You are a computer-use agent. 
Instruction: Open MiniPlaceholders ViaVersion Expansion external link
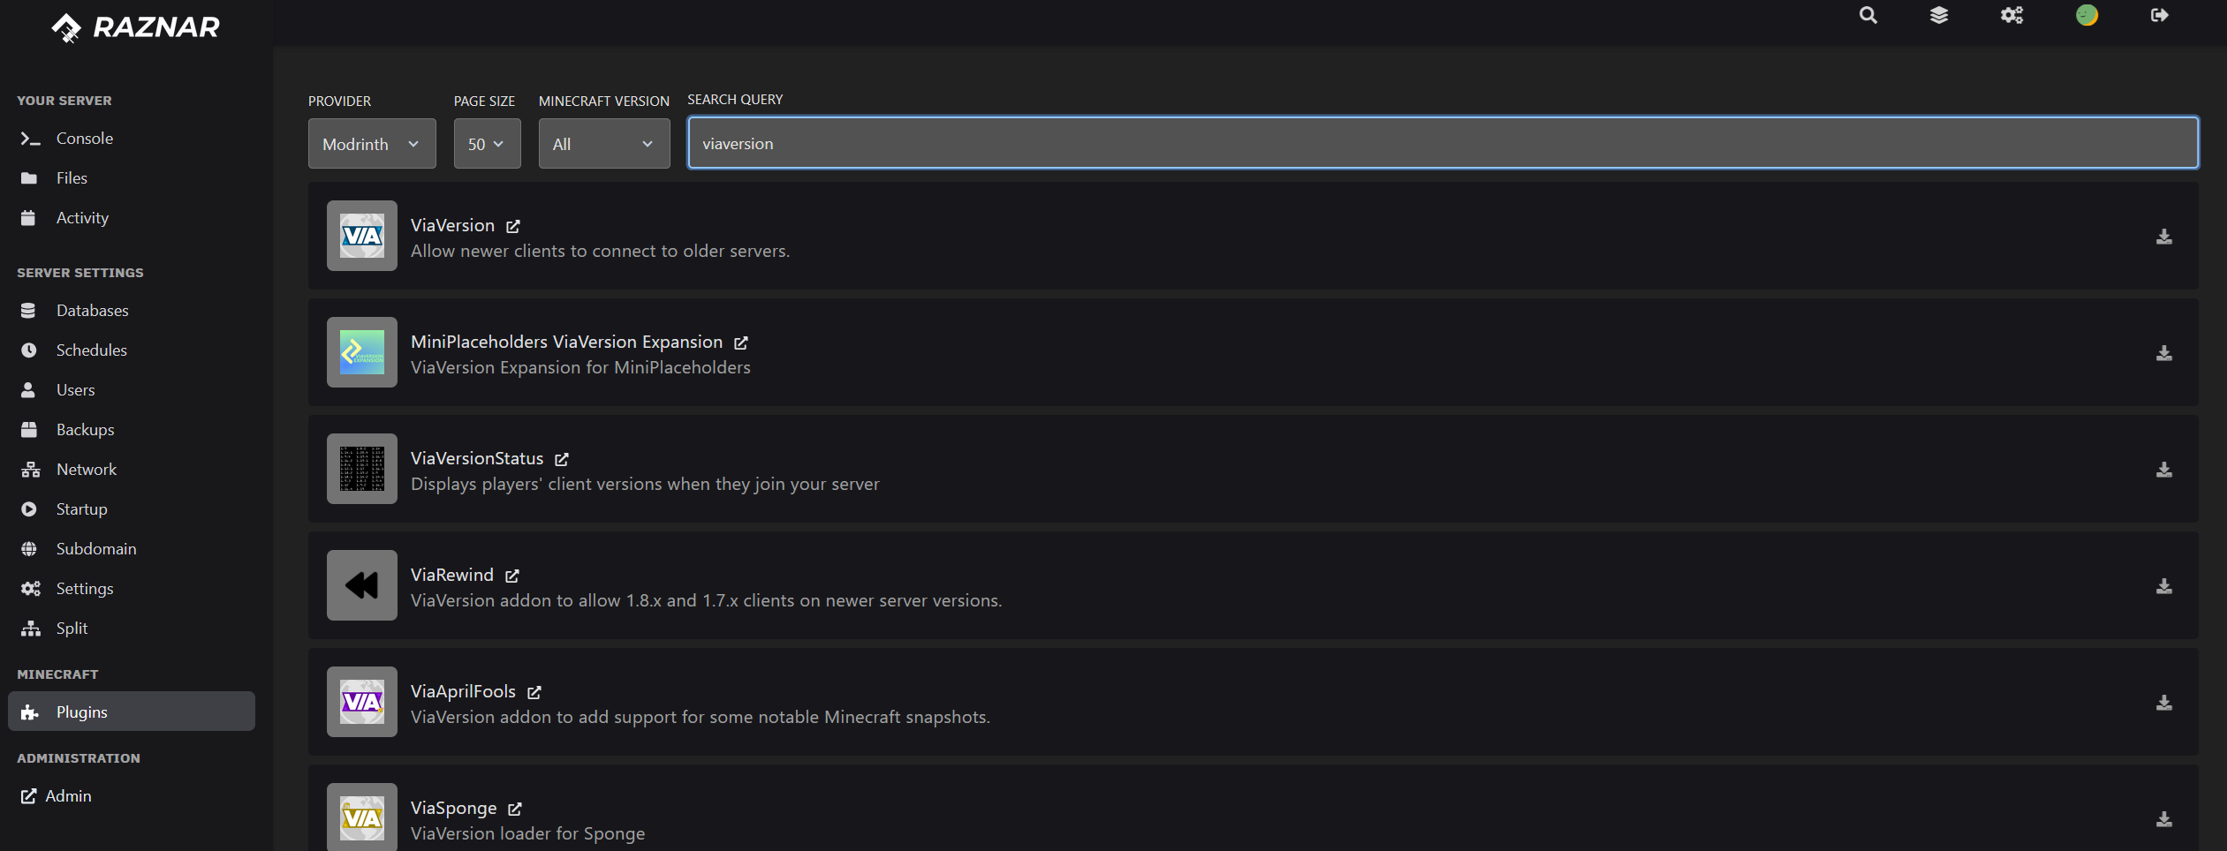[741, 343]
